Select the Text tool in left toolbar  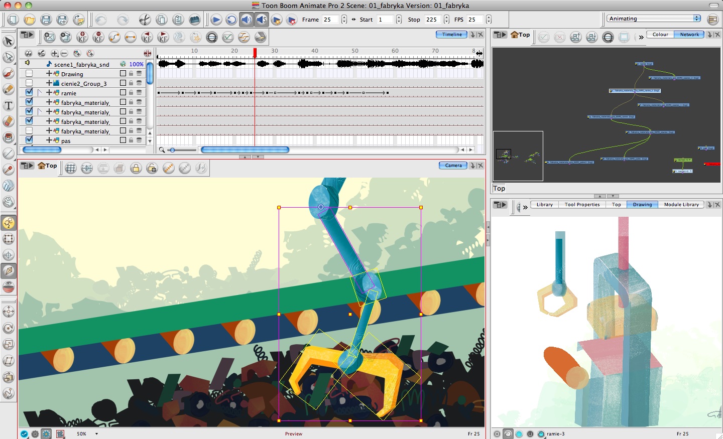click(9, 105)
